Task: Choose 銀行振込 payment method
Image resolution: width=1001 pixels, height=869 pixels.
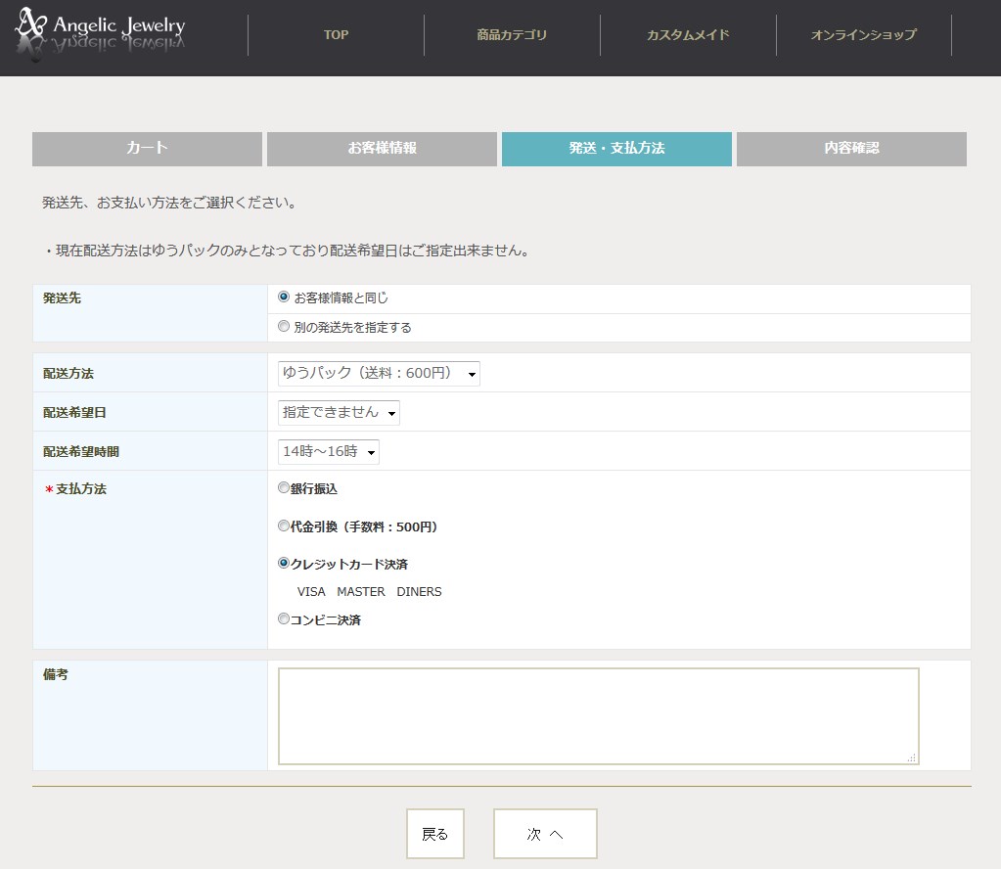Action: click(284, 487)
